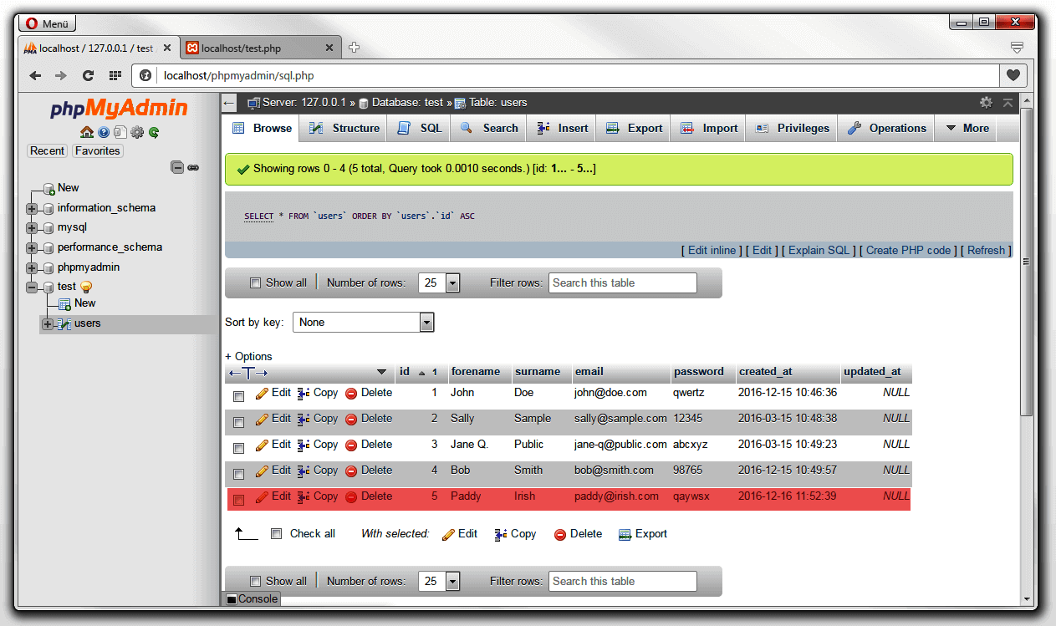Tick the Check all checkbox
The width and height of the screenshot is (1056, 626).
[x=277, y=534]
